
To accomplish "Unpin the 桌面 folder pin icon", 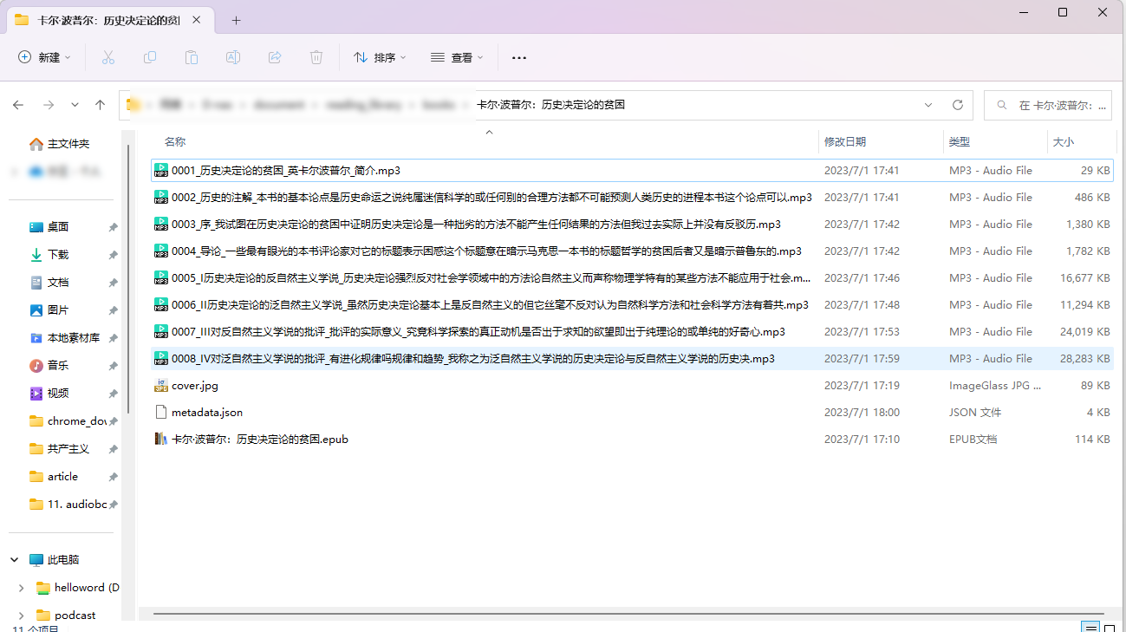I will point(113,227).
